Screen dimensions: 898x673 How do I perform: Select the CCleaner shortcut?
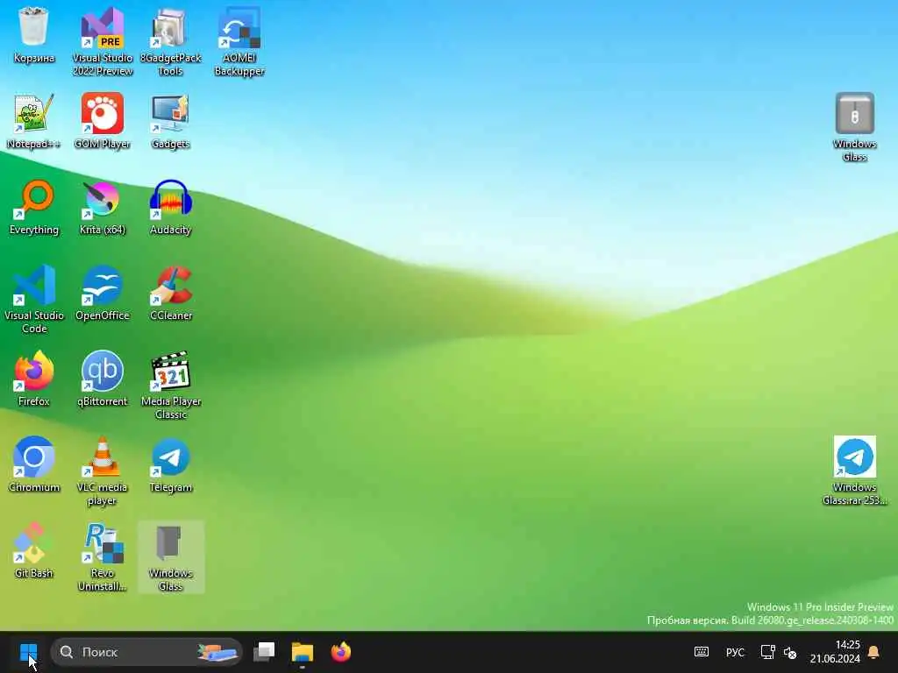[171, 293]
